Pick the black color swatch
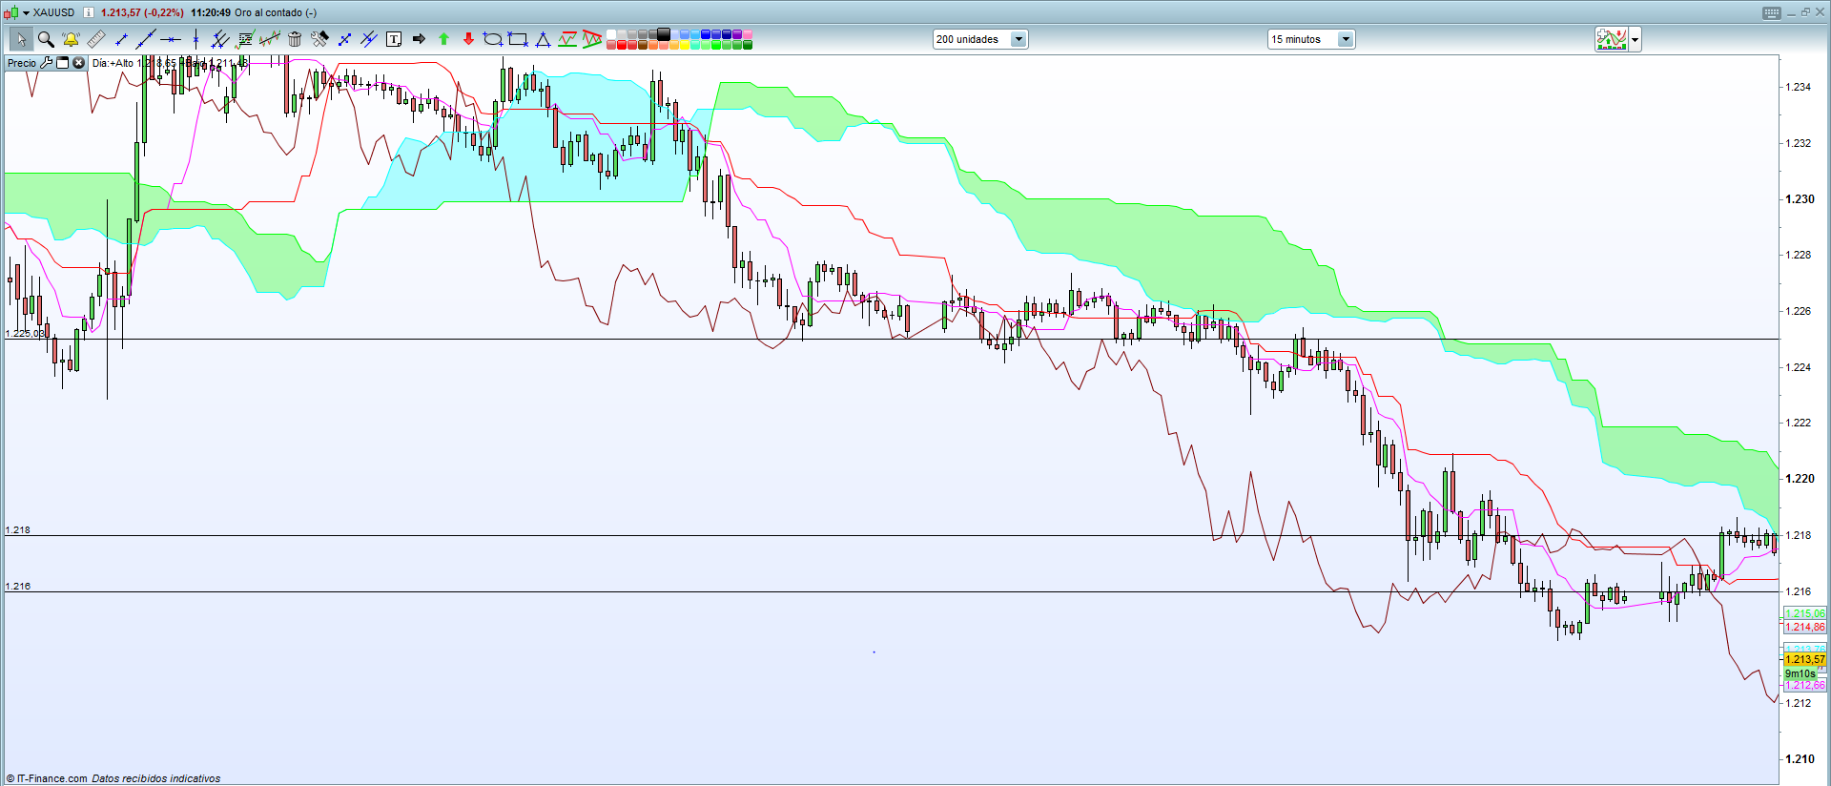 tap(664, 34)
